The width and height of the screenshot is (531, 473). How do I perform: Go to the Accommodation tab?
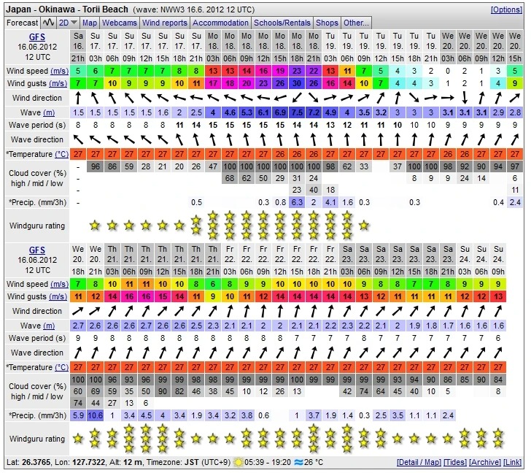220,23
